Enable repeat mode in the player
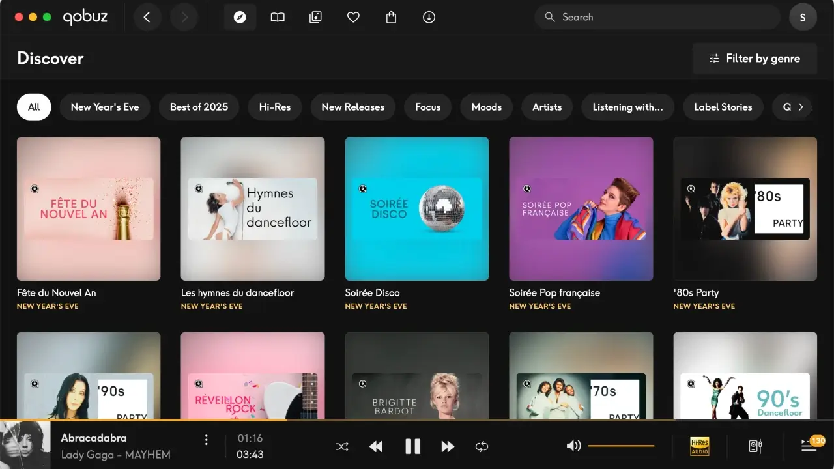834x469 pixels. 482,446
